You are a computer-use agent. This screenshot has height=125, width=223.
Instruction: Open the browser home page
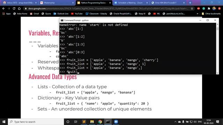19,8
